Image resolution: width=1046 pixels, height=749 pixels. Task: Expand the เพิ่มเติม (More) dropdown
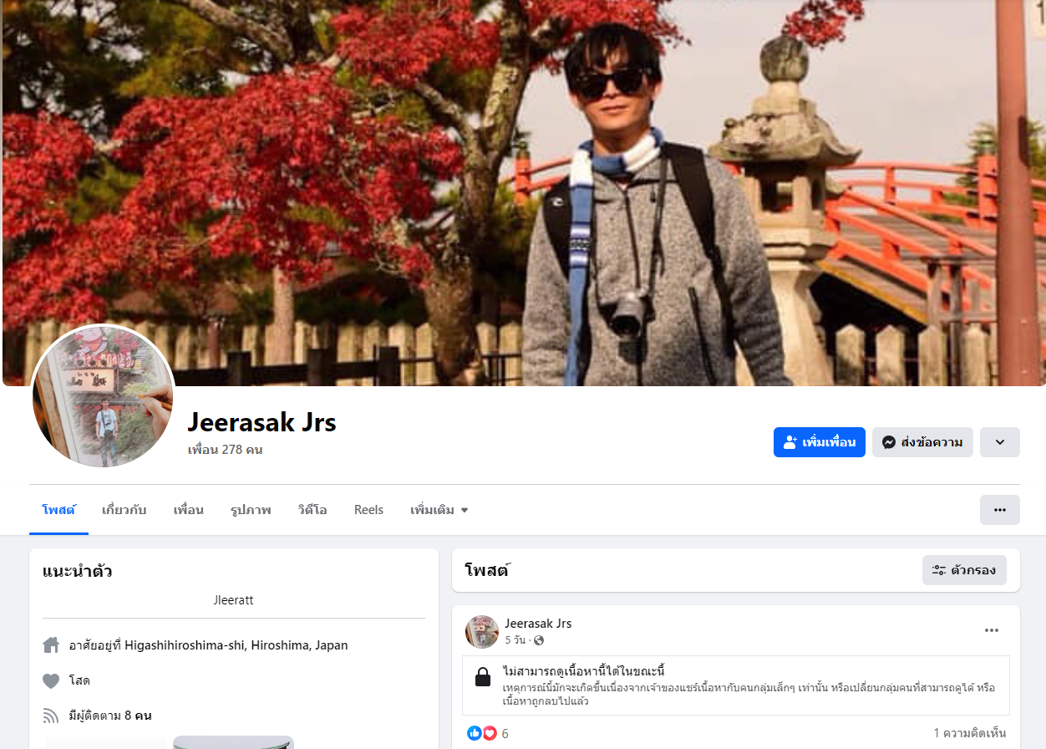click(x=439, y=510)
